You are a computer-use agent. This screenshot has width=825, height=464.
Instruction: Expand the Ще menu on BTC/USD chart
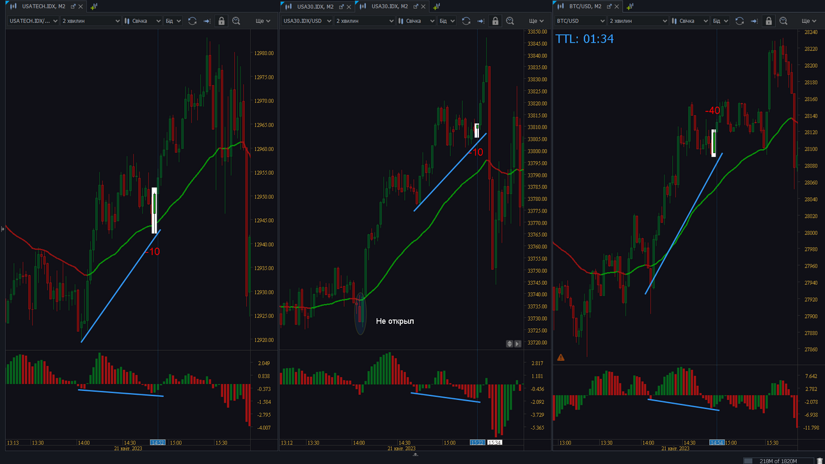(810, 21)
